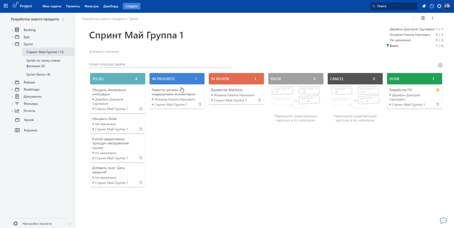Click the Создать button
The width and height of the screenshot is (454, 228).
pos(132,6)
